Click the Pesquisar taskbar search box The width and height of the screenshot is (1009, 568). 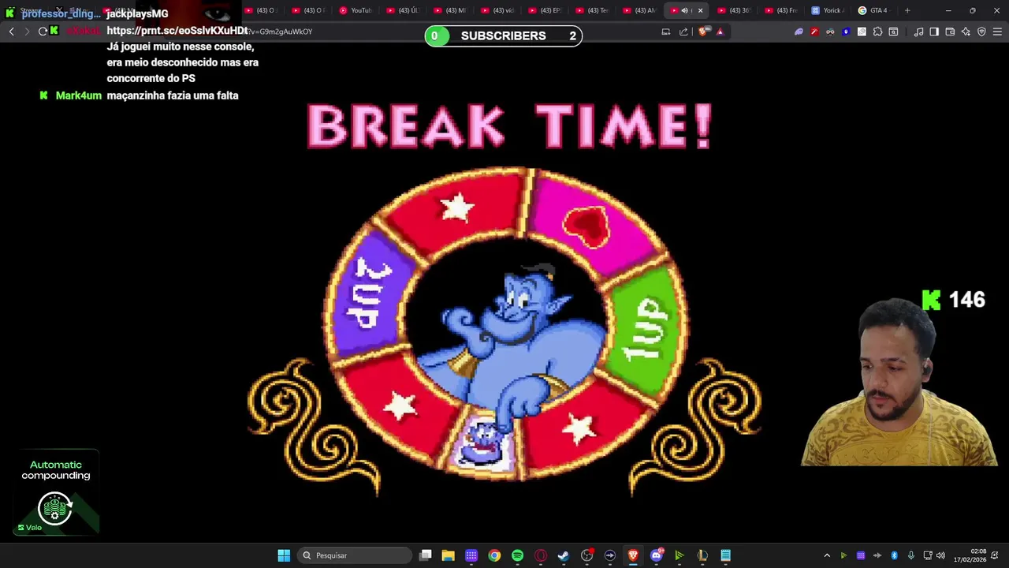point(355,555)
